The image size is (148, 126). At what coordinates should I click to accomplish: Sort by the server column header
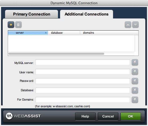coord(28,33)
